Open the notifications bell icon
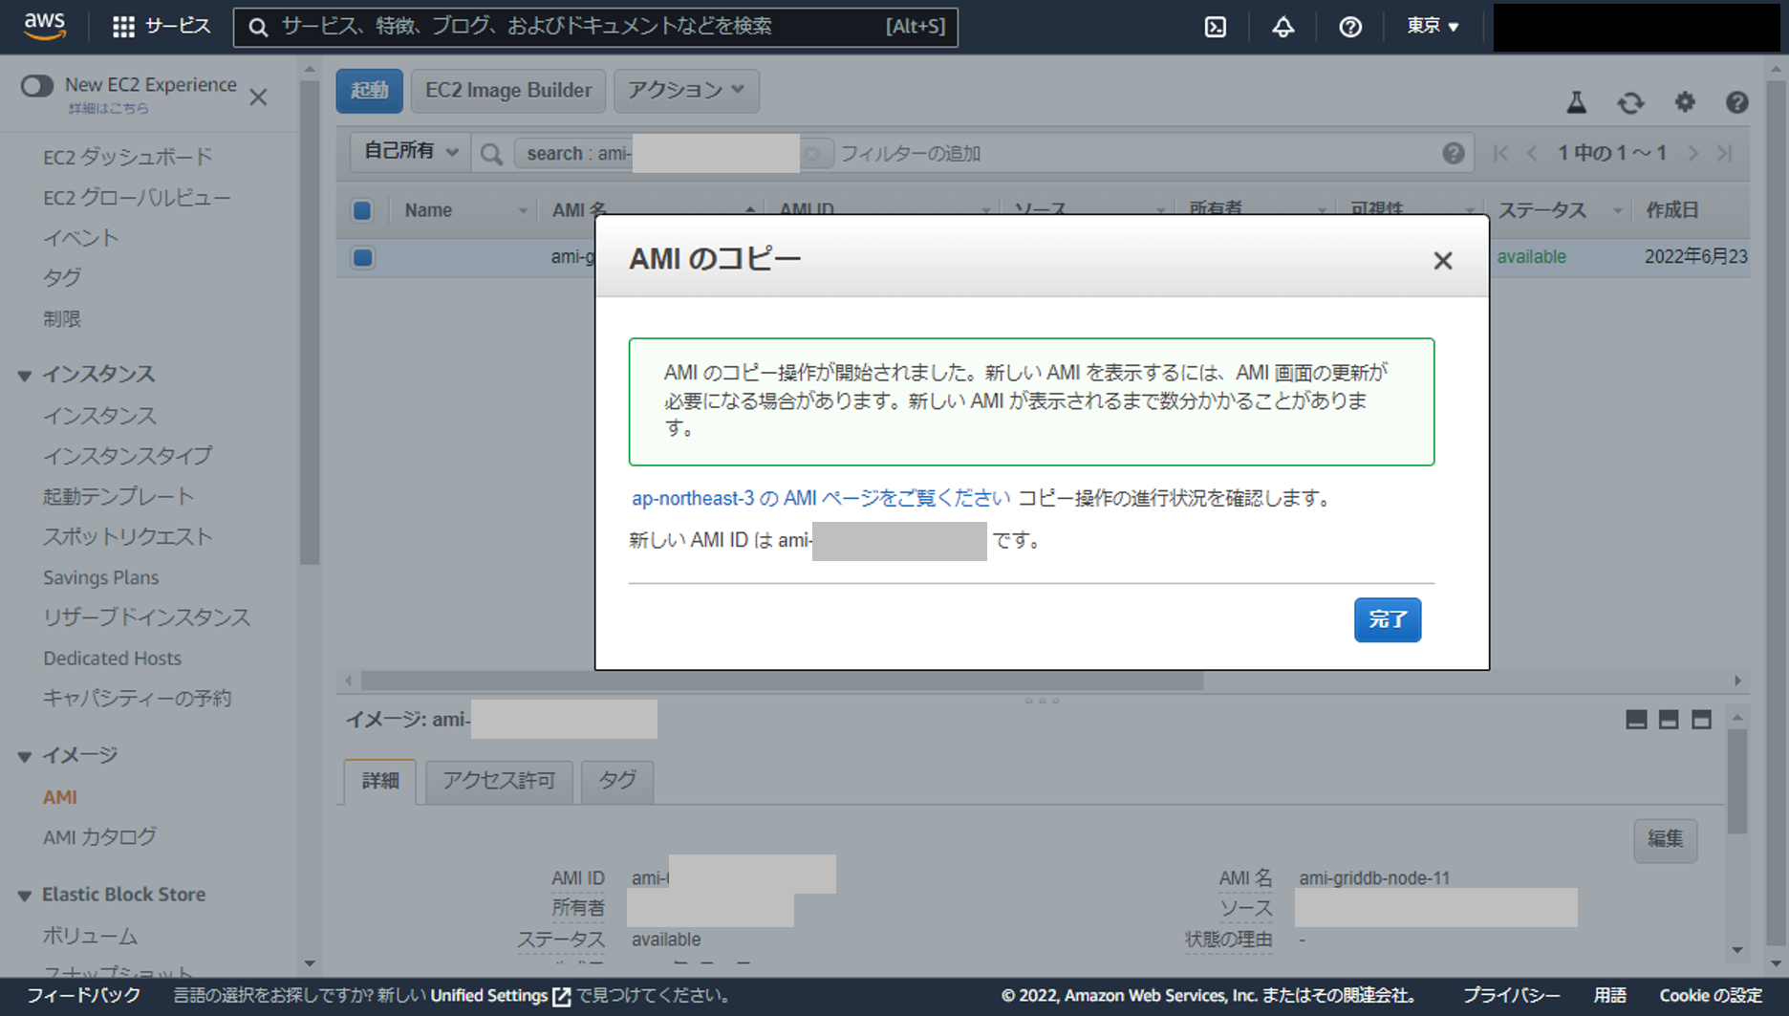The image size is (1789, 1016). pos(1282,27)
